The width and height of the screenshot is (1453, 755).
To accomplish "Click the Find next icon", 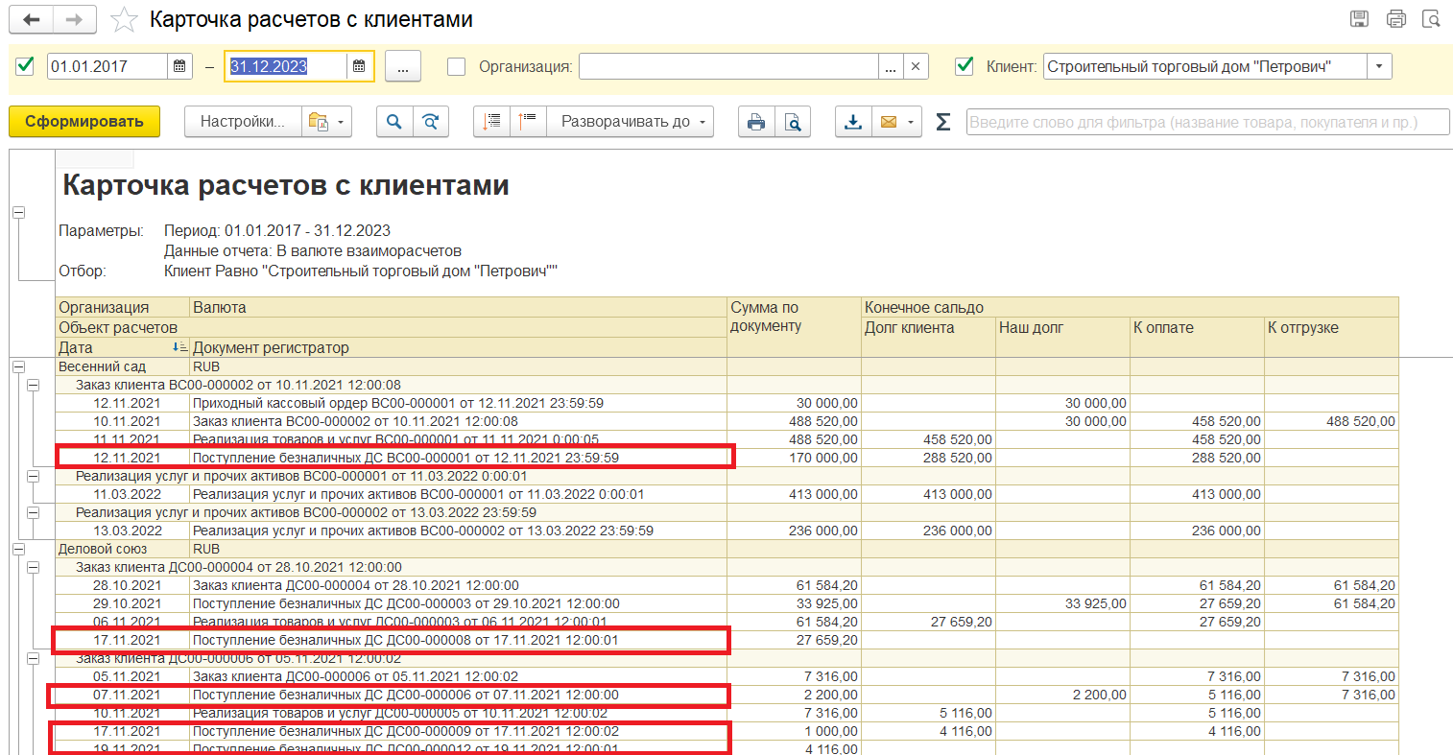I will [431, 122].
